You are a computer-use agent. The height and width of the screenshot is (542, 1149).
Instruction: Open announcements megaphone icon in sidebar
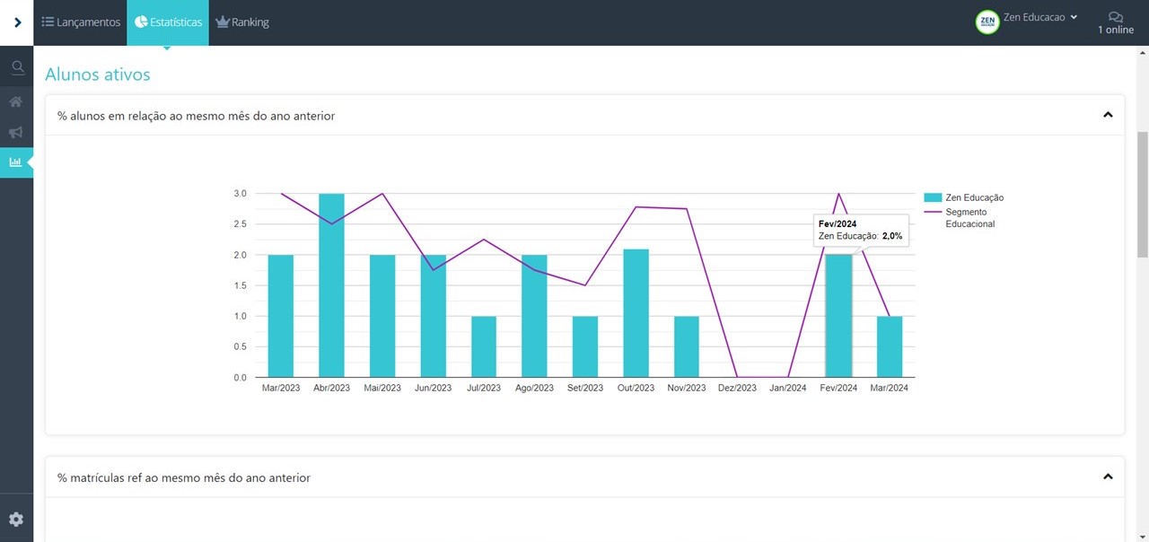click(16, 132)
